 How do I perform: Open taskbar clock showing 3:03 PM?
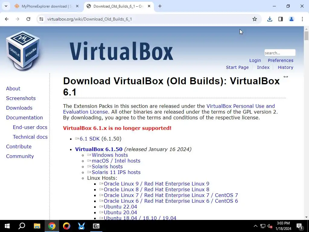click(x=283, y=226)
